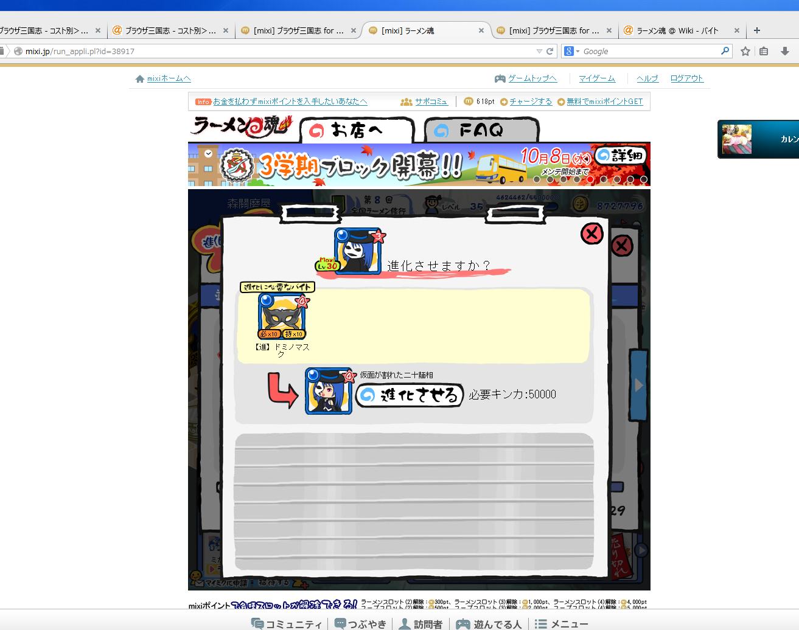799x630 pixels.
Task: Click ログアウト link
Action: click(x=687, y=78)
